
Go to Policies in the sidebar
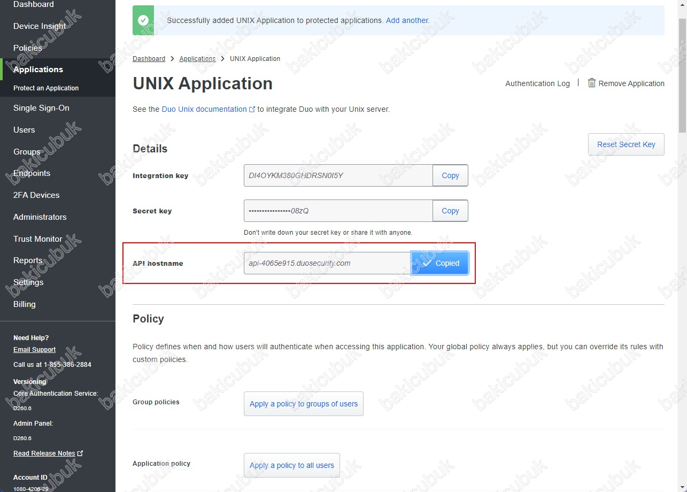pos(28,48)
